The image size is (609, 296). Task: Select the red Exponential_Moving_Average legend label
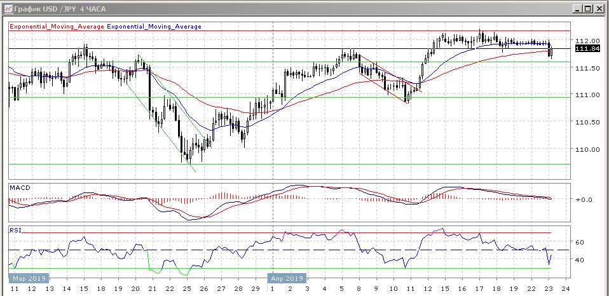click(57, 27)
